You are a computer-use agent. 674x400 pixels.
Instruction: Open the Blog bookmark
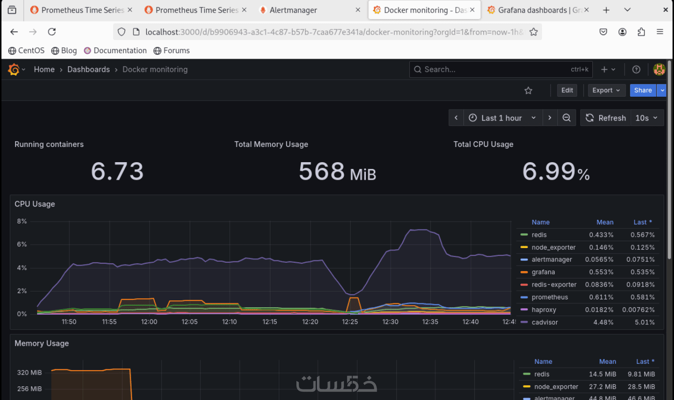coord(64,50)
